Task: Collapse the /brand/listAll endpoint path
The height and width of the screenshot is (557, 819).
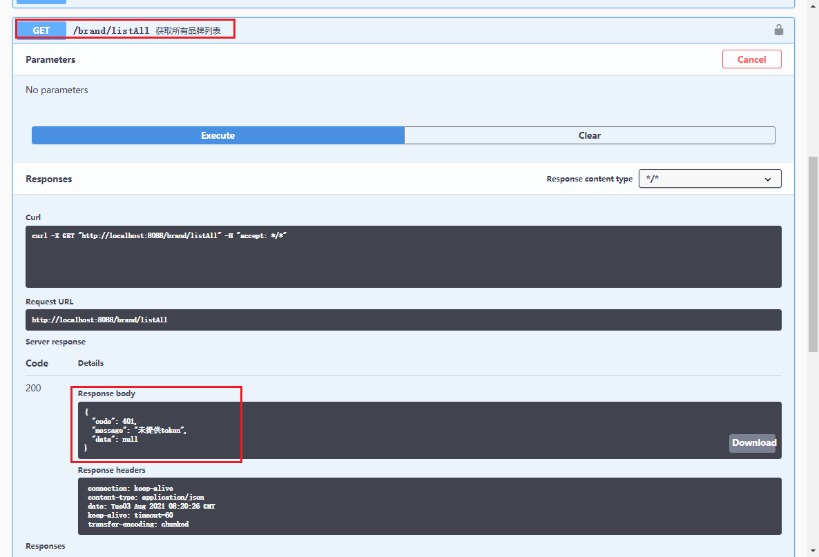Action: pos(111,31)
